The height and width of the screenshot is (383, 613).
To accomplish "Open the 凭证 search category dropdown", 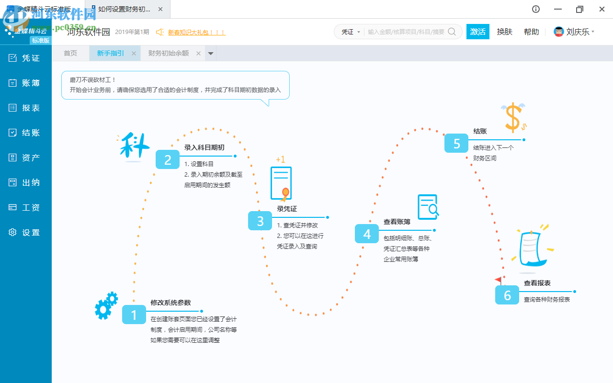I will pyautogui.click(x=351, y=32).
